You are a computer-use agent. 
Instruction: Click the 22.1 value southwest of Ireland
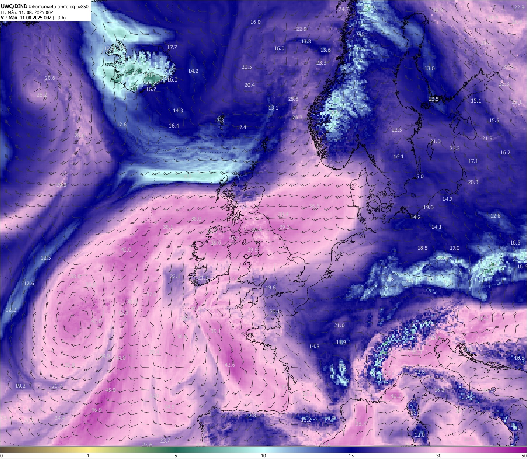(x=175, y=277)
